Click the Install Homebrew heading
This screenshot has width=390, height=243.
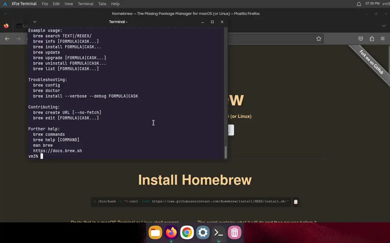coord(195,180)
